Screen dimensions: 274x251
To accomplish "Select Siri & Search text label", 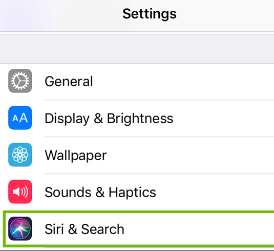I will pos(85,229).
